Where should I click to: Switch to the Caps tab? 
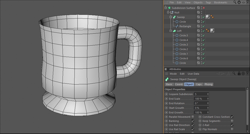199,84
